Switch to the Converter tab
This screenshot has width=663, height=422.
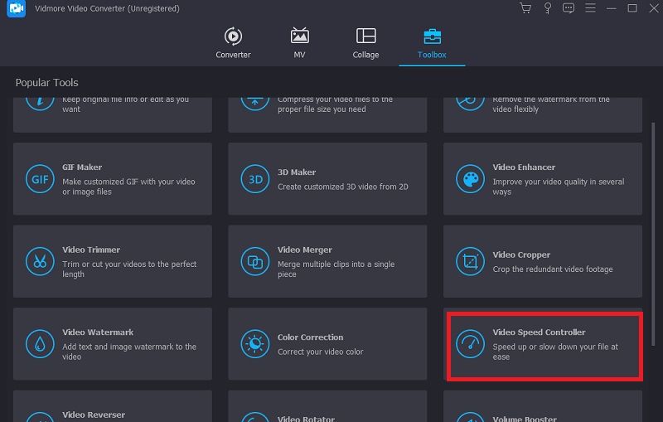(x=233, y=43)
